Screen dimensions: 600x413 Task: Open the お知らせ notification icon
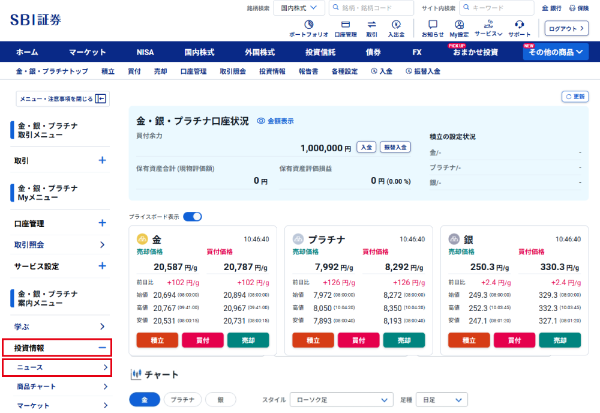tap(433, 25)
